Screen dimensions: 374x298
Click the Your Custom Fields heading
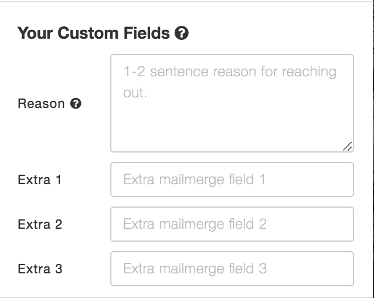pyautogui.click(x=94, y=33)
